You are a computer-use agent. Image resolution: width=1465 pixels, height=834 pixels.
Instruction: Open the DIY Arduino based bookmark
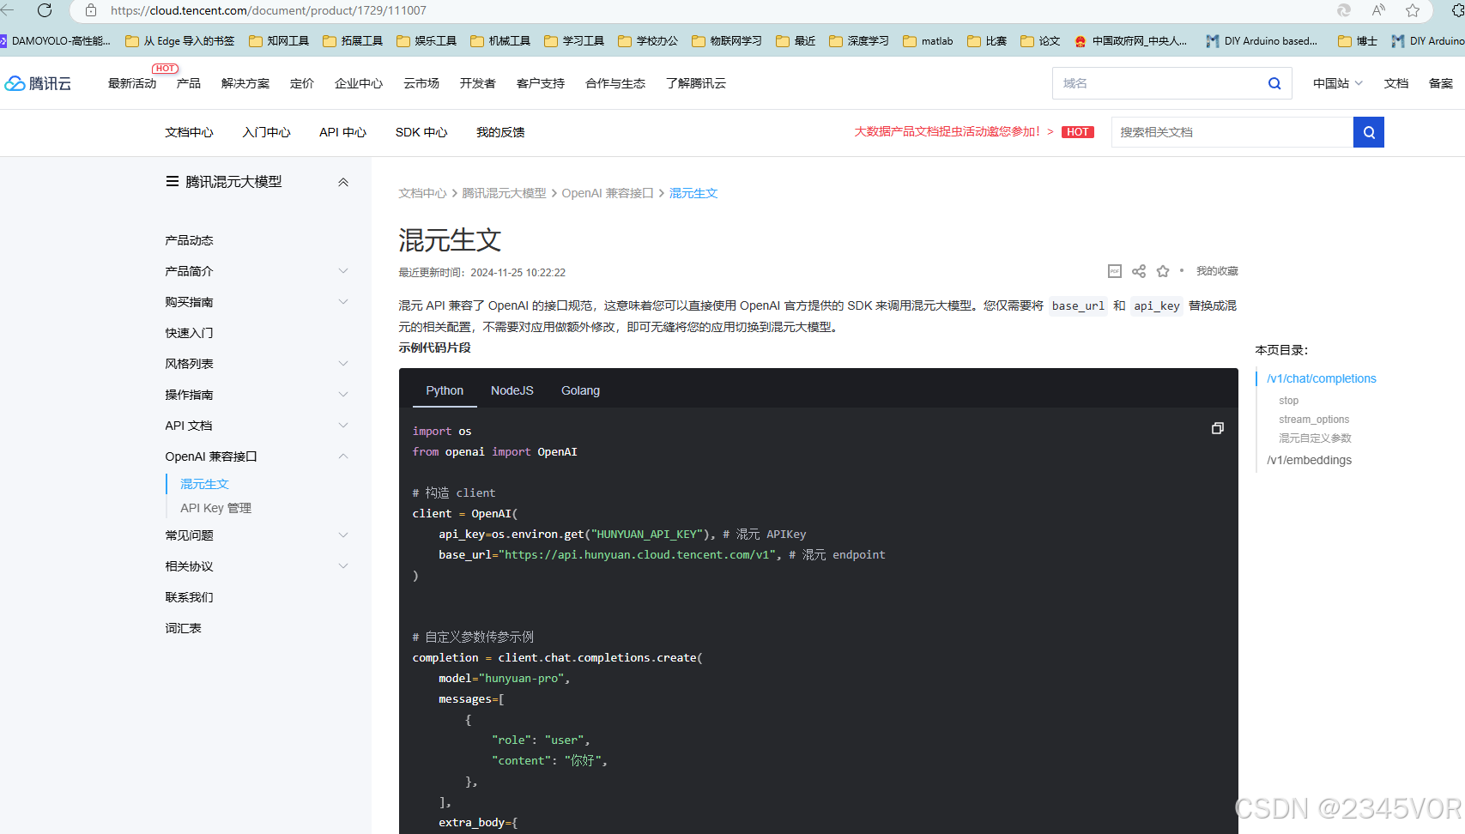[1262, 41]
